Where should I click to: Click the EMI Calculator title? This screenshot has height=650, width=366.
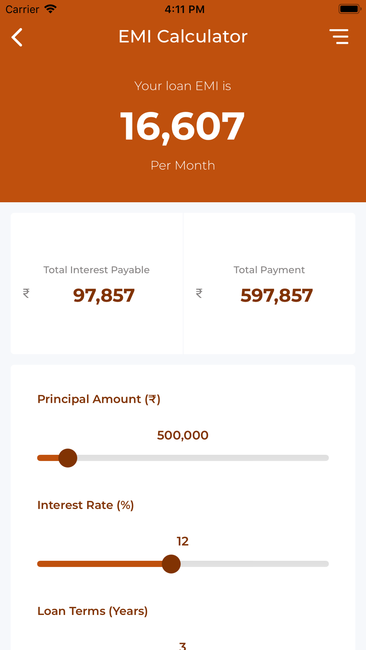(x=183, y=36)
